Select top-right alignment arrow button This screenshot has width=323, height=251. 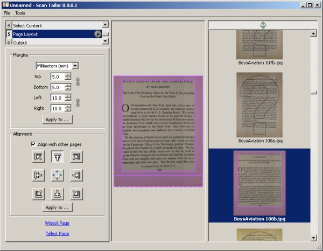[76, 156]
